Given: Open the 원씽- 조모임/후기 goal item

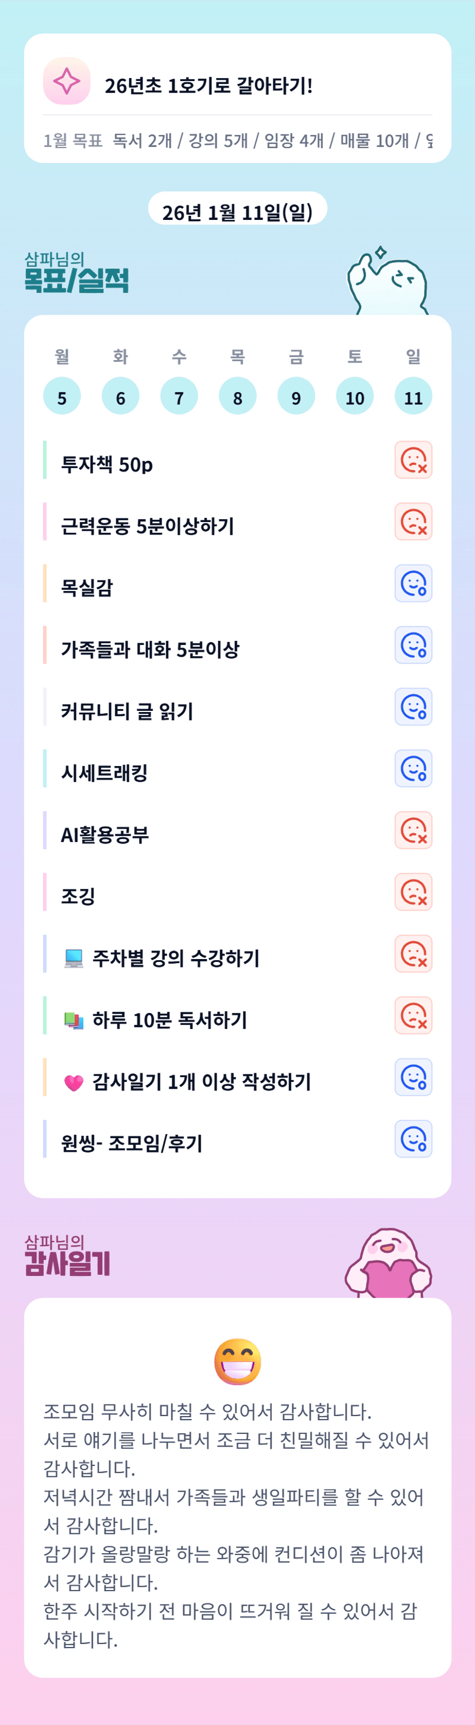Looking at the screenshot, I should (132, 1143).
